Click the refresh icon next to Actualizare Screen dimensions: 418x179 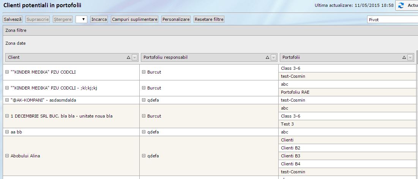(401, 5)
